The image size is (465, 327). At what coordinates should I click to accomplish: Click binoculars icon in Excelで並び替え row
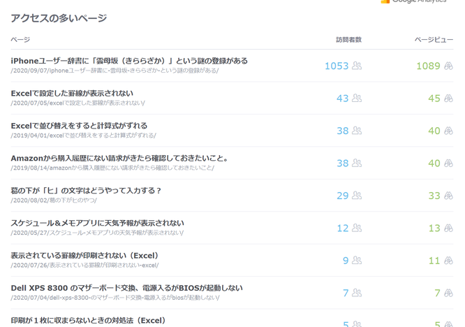(448, 131)
